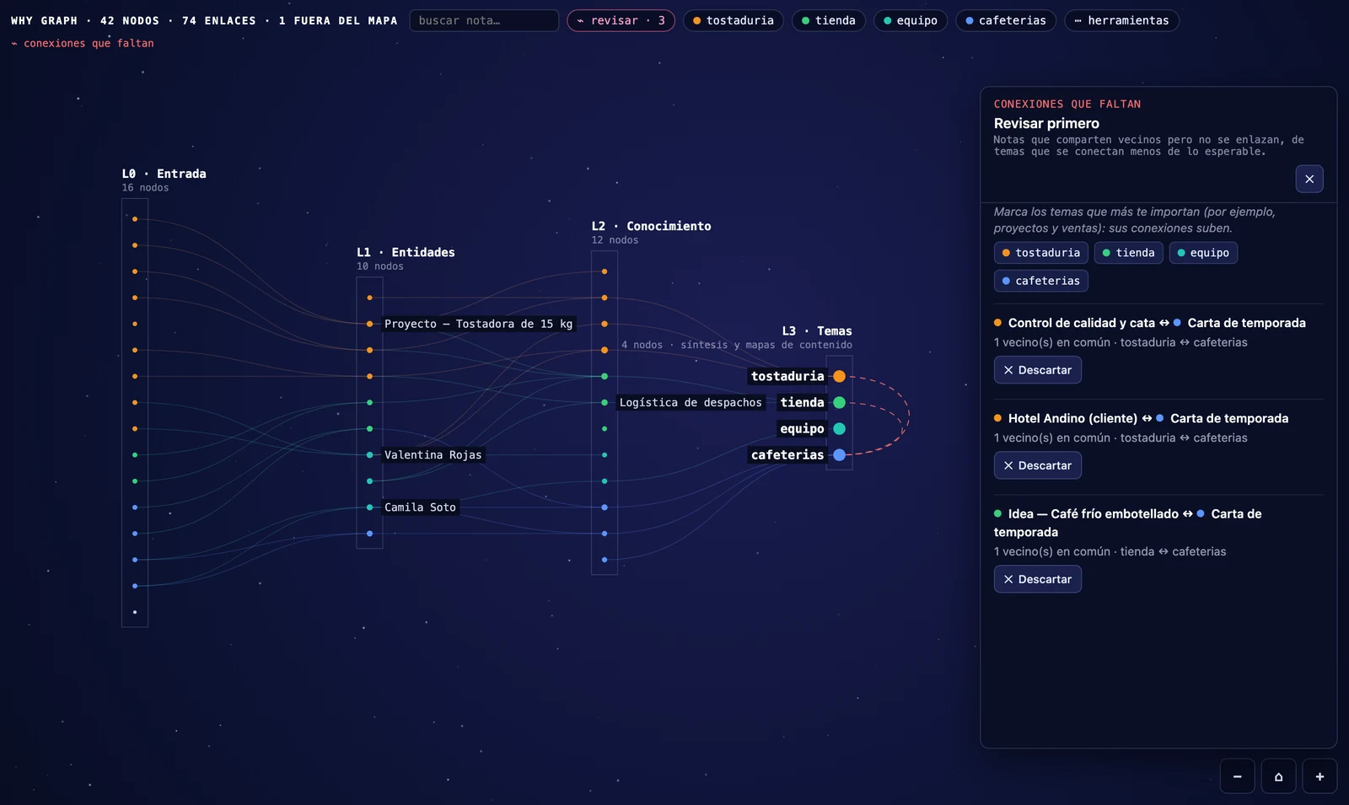Select the tostaduria orange theme node
Viewport: 1349px width, 805px height.
click(839, 377)
